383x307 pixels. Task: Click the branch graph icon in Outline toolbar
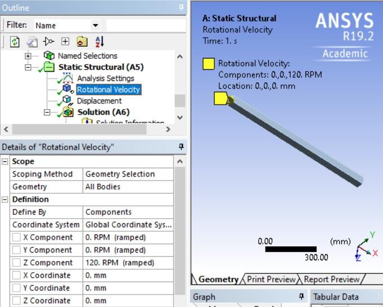48,41
